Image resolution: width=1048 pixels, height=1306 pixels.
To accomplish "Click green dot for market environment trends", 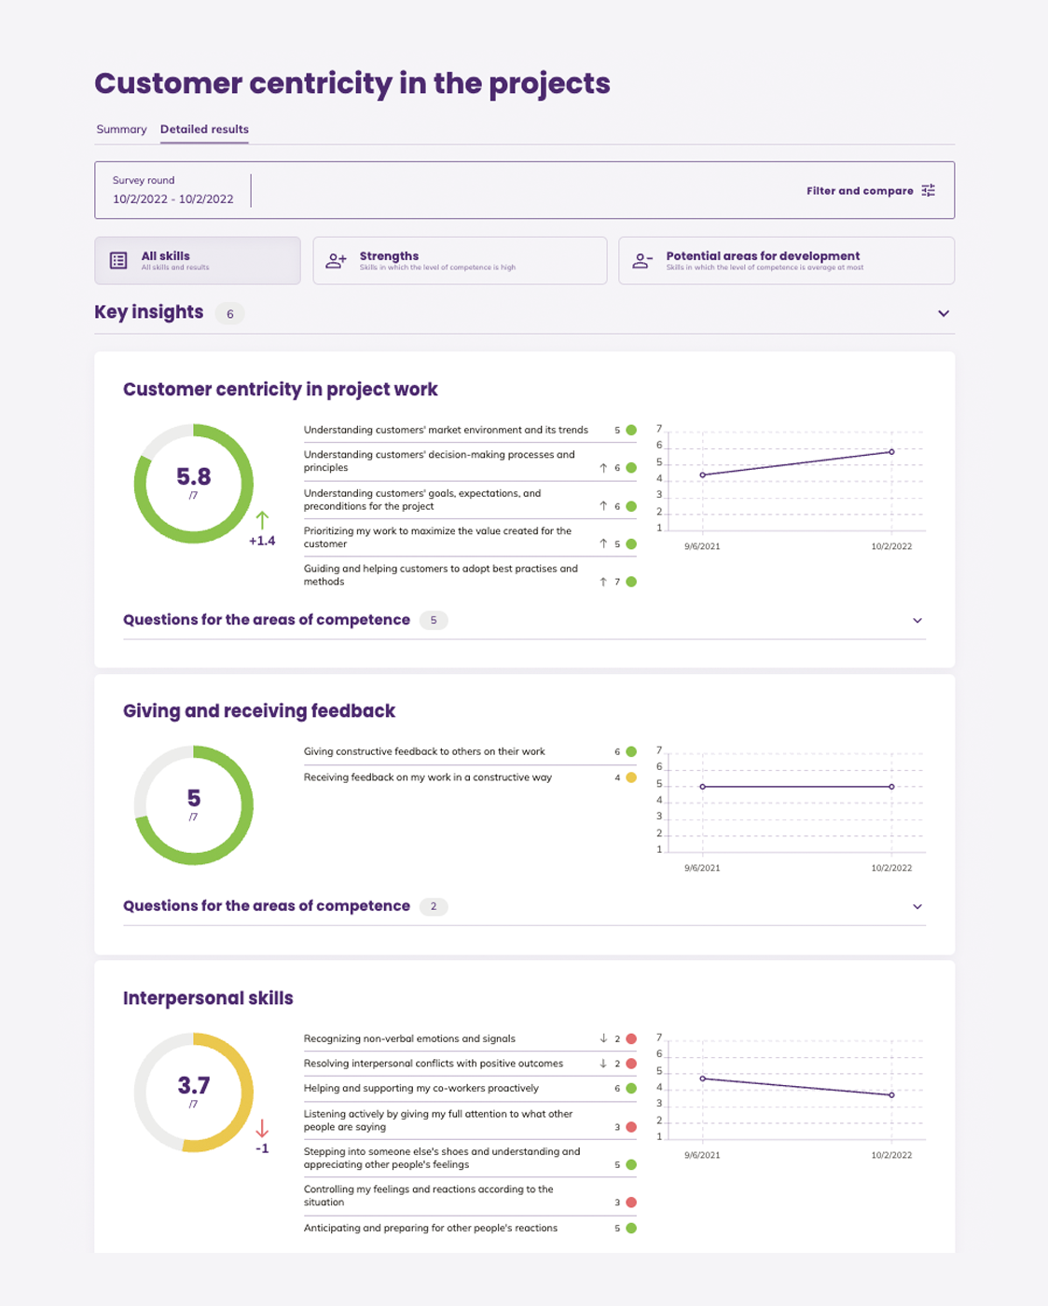I will click(x=631, y=431).
